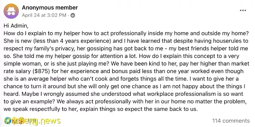Click the middle yellow reaction emoji
This screenshot has height=127, width=255.
[15, 121]
